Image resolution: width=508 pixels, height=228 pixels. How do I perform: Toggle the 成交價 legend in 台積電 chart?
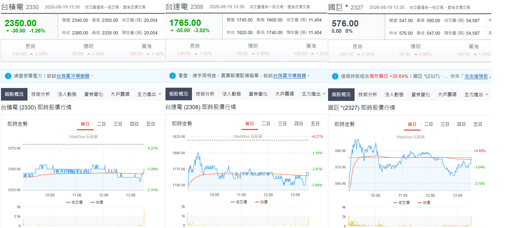pos(75,202)
